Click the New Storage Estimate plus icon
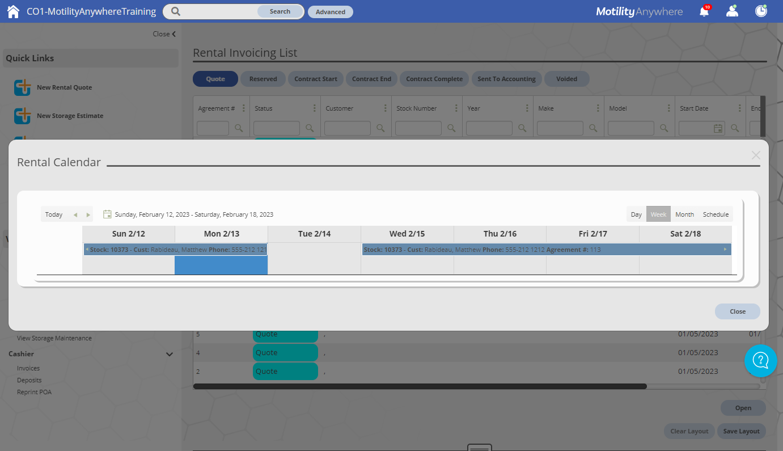 tap(23, 116)
